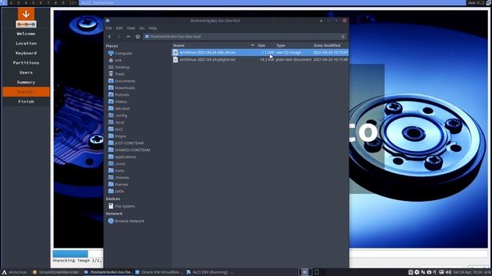This screenshot has height=276, width=492.
Task: Go to the Users step in ALCI Installer
Action: (26, 72)
